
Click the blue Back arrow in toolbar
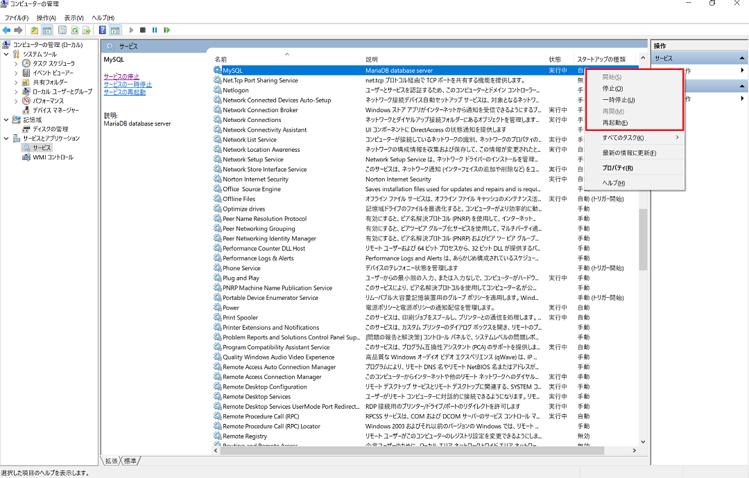[6, 30]
